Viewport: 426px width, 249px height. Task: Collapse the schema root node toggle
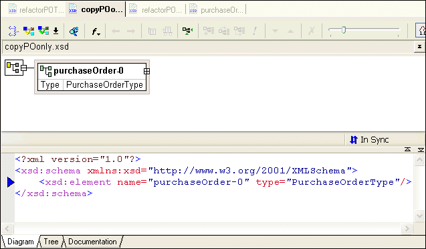pos(23,68)
